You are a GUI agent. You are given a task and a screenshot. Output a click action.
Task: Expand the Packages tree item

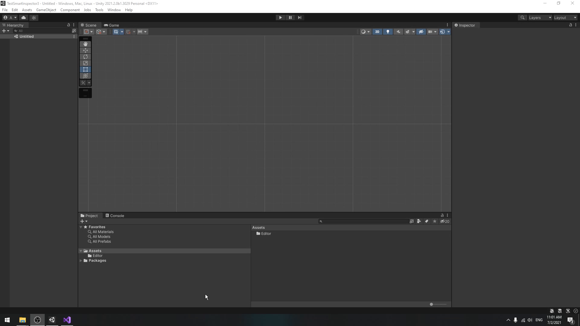tap(81, 260)
